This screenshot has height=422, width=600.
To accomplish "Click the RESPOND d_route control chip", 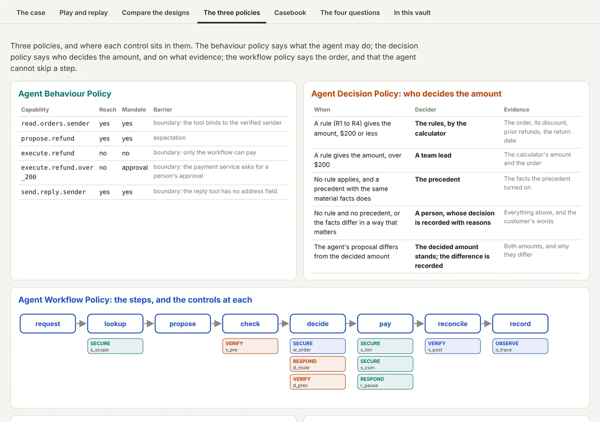I will (318, 364).
